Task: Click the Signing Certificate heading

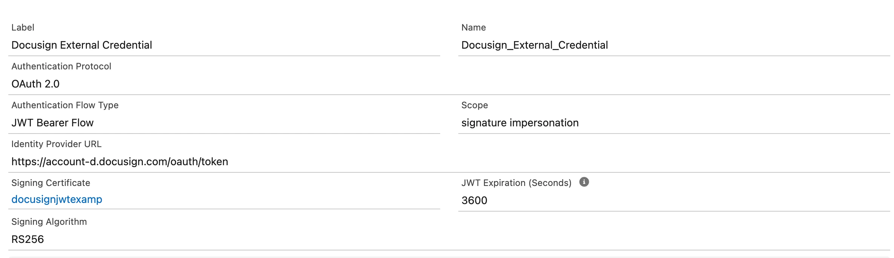Action: click(51, 183)
